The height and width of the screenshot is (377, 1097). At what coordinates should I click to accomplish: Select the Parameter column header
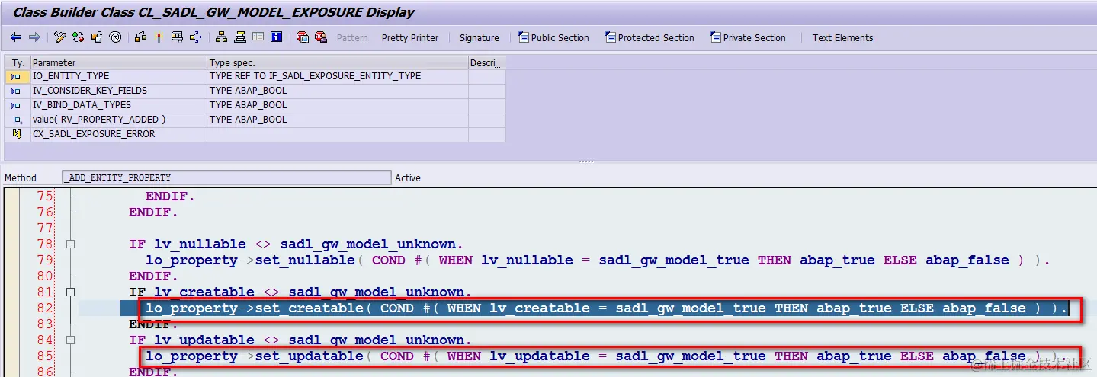[x=118, y=62]
